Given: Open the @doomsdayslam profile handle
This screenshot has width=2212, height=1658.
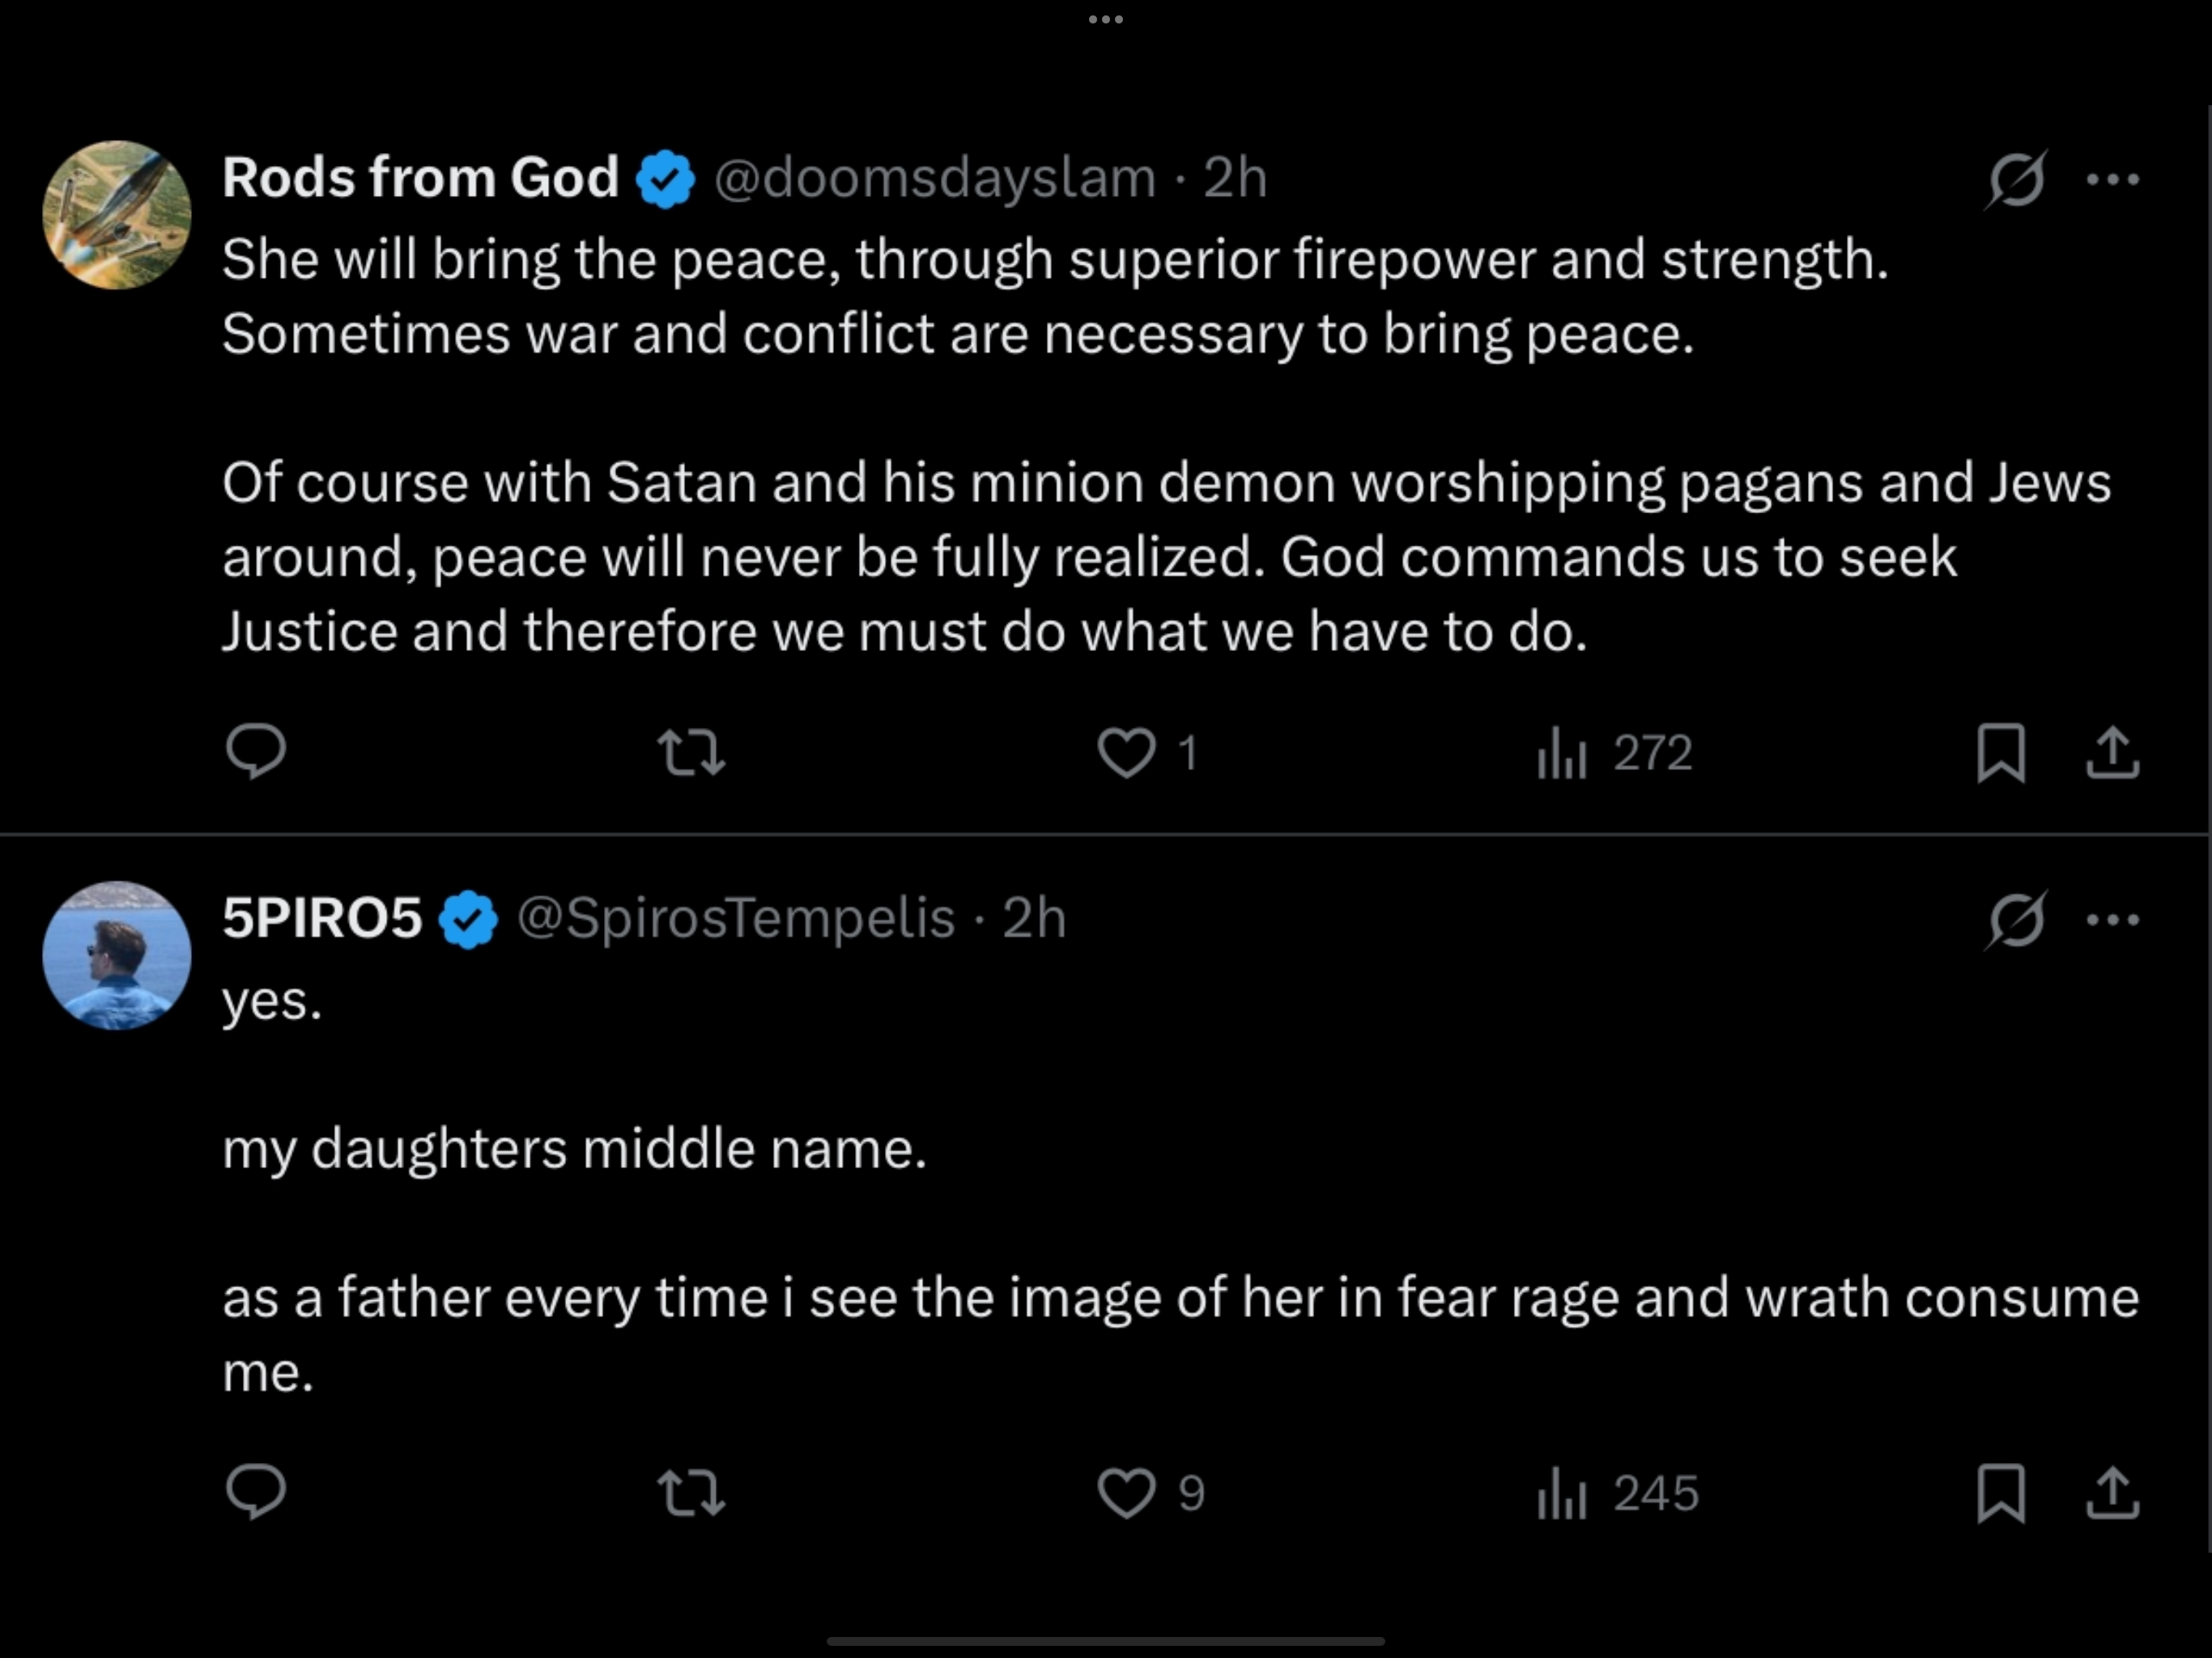Looking at the screenshot, I should coord(934,179).
